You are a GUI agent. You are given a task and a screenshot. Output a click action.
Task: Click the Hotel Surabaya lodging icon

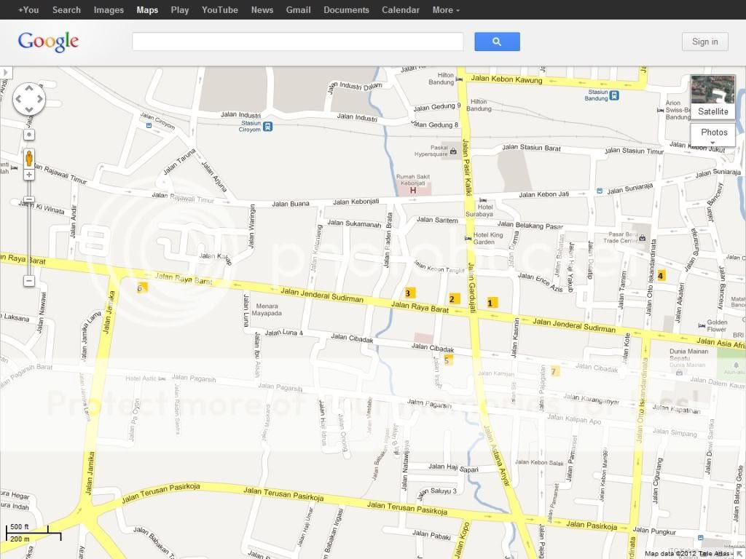483,200
